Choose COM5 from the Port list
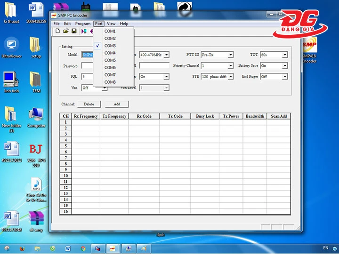This screenshot has width=339, height=254. pyautogui.click(x=110, y=60)
